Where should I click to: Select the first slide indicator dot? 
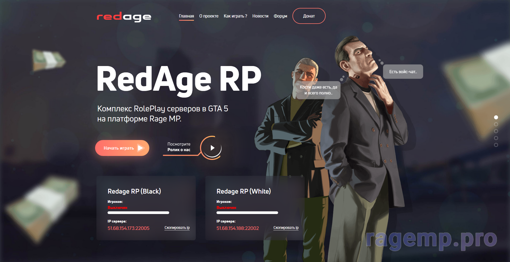click(496, 117)
